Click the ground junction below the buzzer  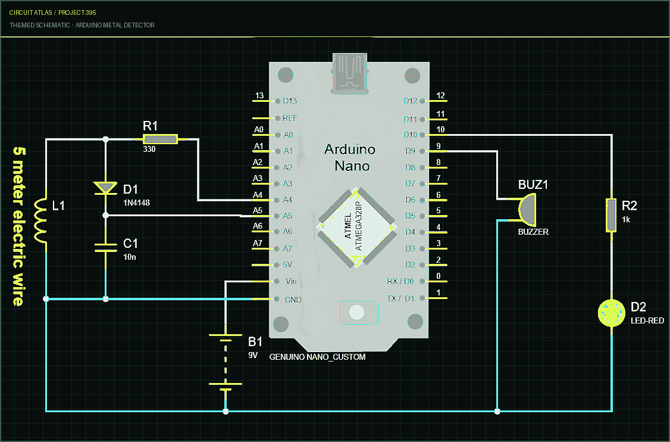[x=497, y=411]
